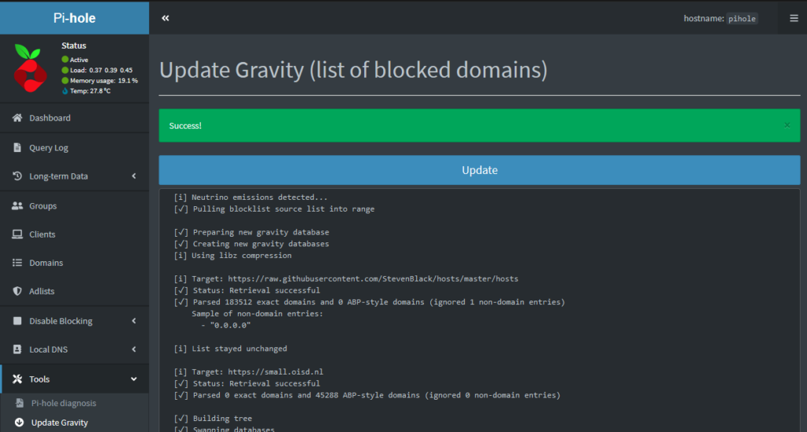
Task: Go to the Groups page
Action: [x=75, y=205]
